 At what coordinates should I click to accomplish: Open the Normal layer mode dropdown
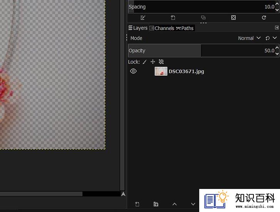[x=249, y=38]
